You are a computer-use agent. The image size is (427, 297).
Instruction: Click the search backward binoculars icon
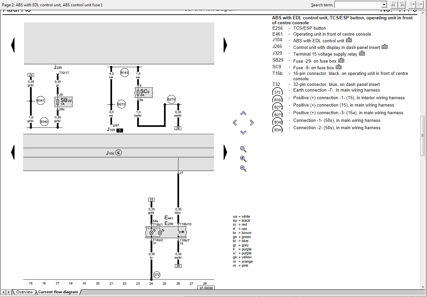[x=402, y=4]
